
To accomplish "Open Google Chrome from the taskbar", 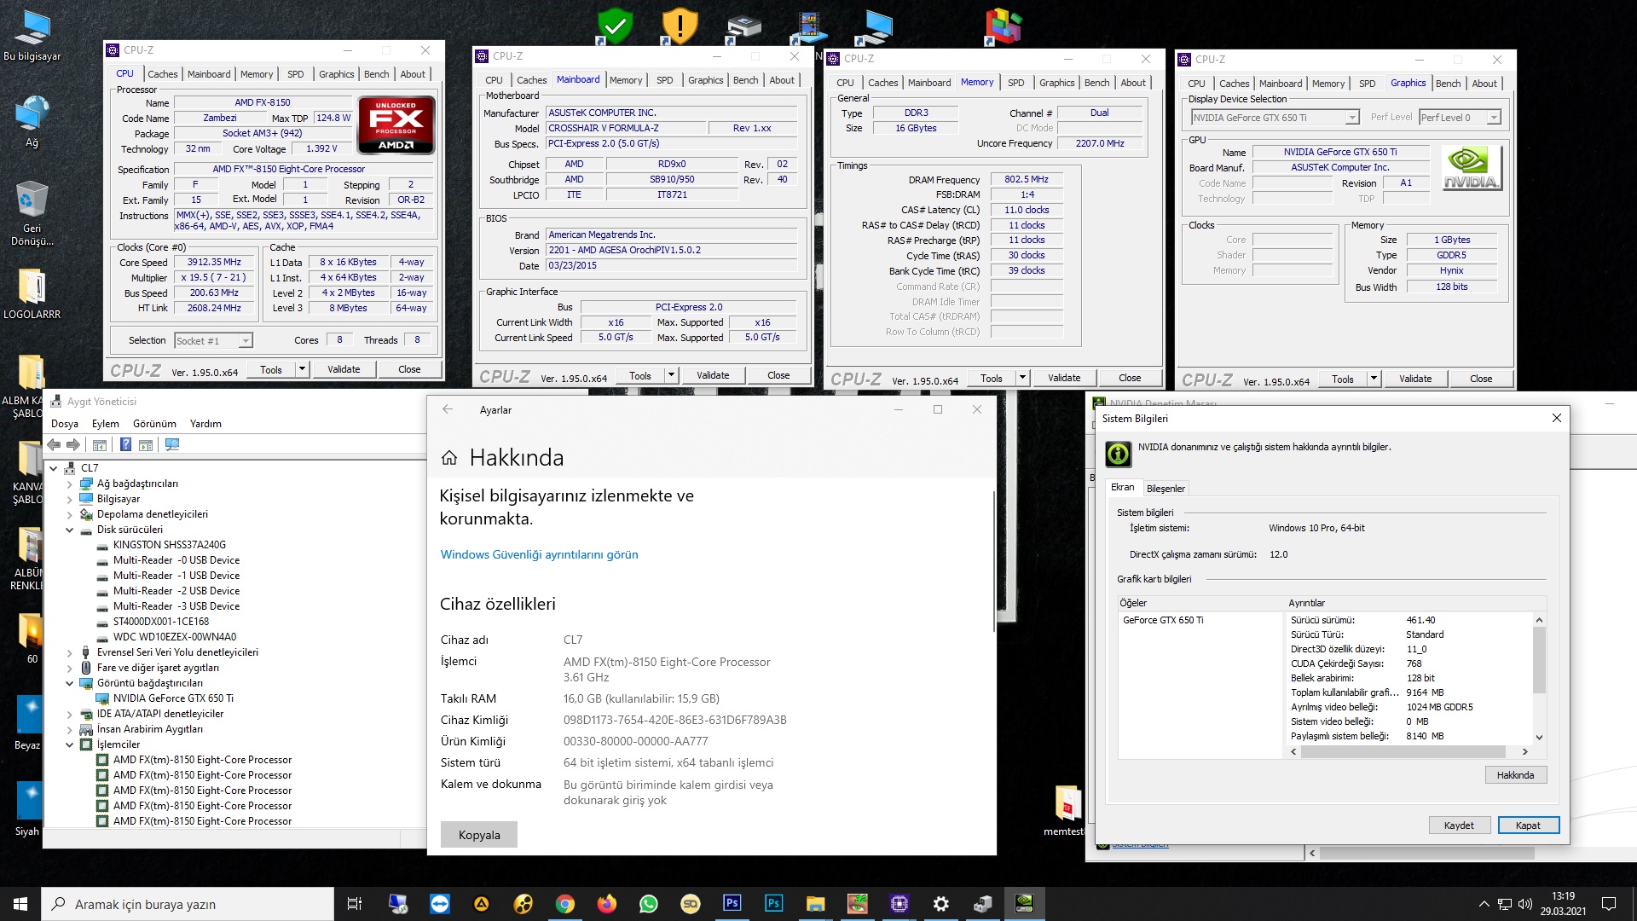I will pyautogui.click(x=564, y=904).
